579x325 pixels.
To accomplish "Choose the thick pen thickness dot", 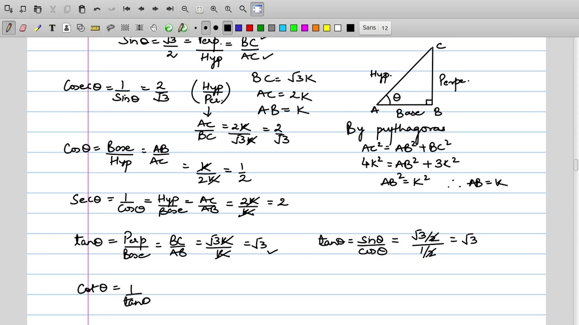I will [216, 28].
